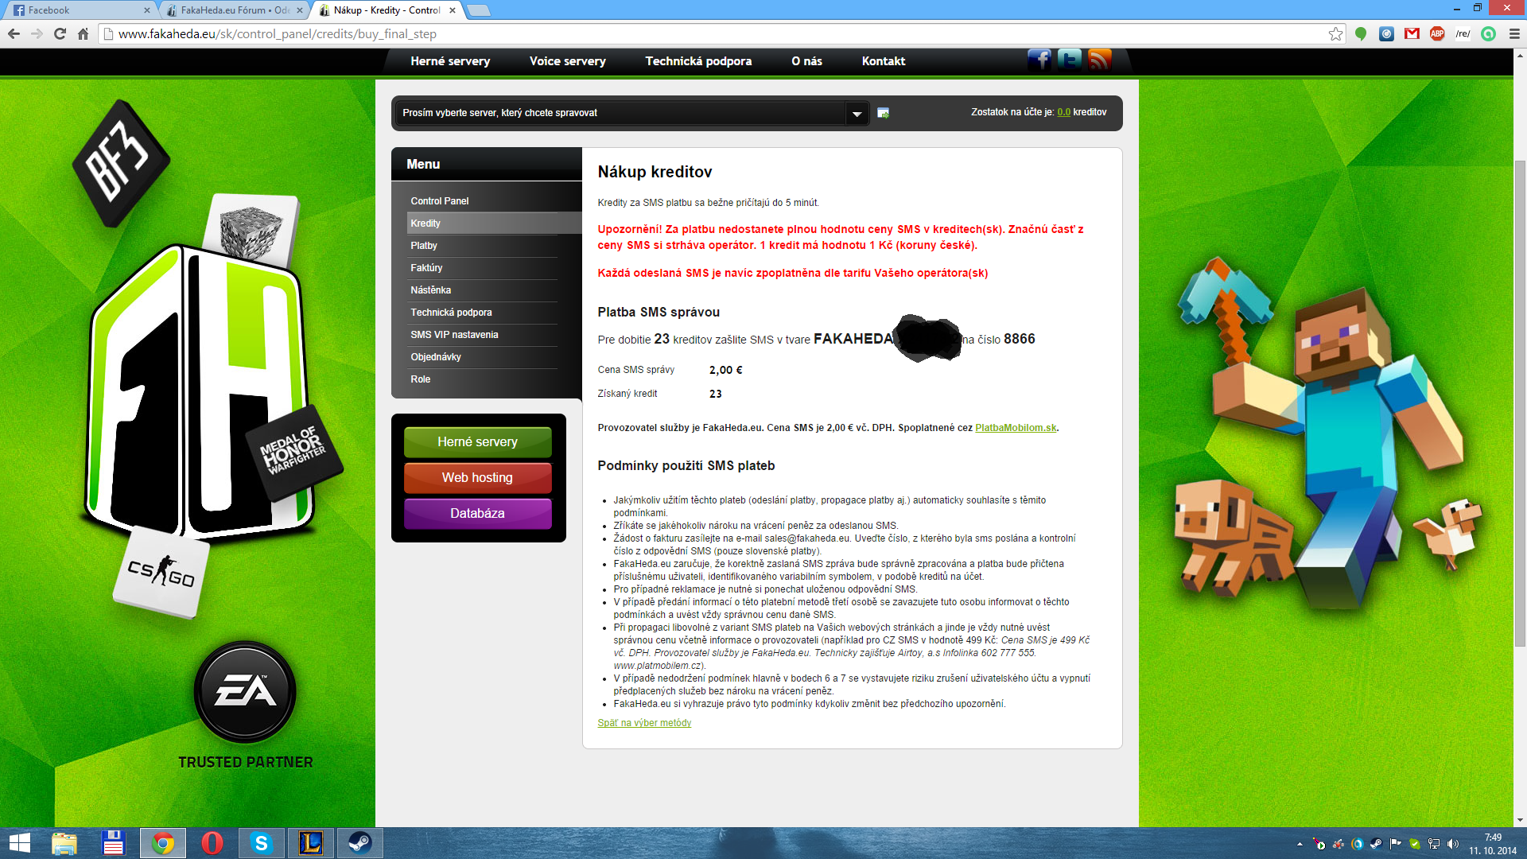Open Platby in the side menu

pos(424,246)
